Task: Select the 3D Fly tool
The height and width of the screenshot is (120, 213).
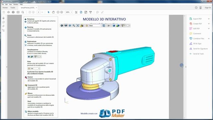Action: 78,25
